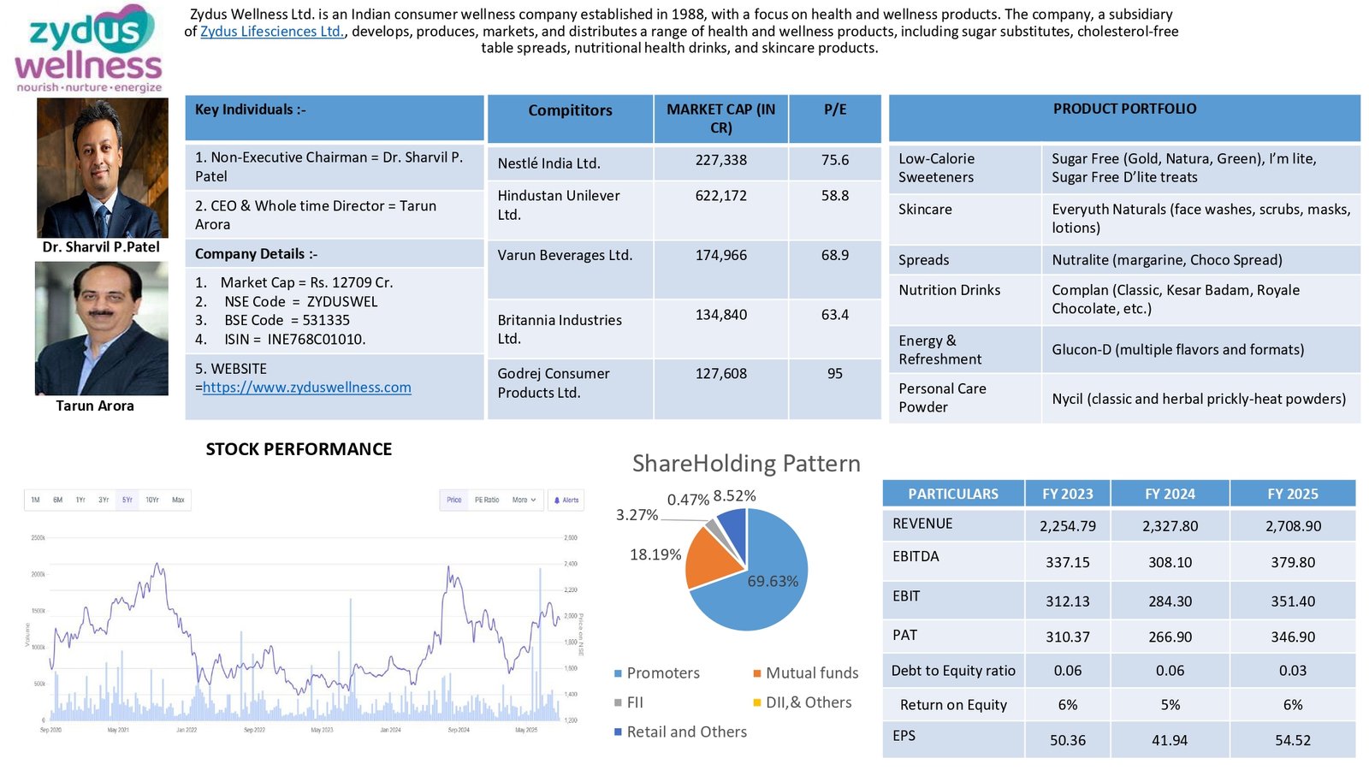The image size is (1369, 770).
Task: Click the 'MARKET CAP (IN CR)' header
Action: [720, 118]
